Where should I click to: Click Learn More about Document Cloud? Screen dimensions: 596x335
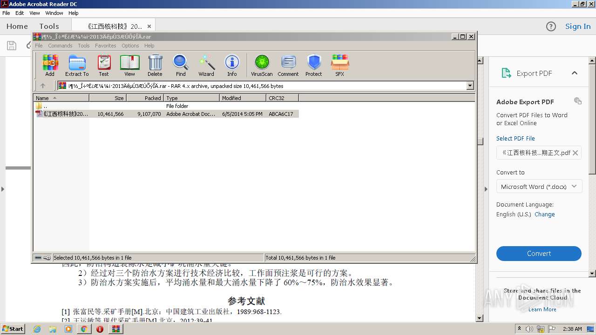542,309
